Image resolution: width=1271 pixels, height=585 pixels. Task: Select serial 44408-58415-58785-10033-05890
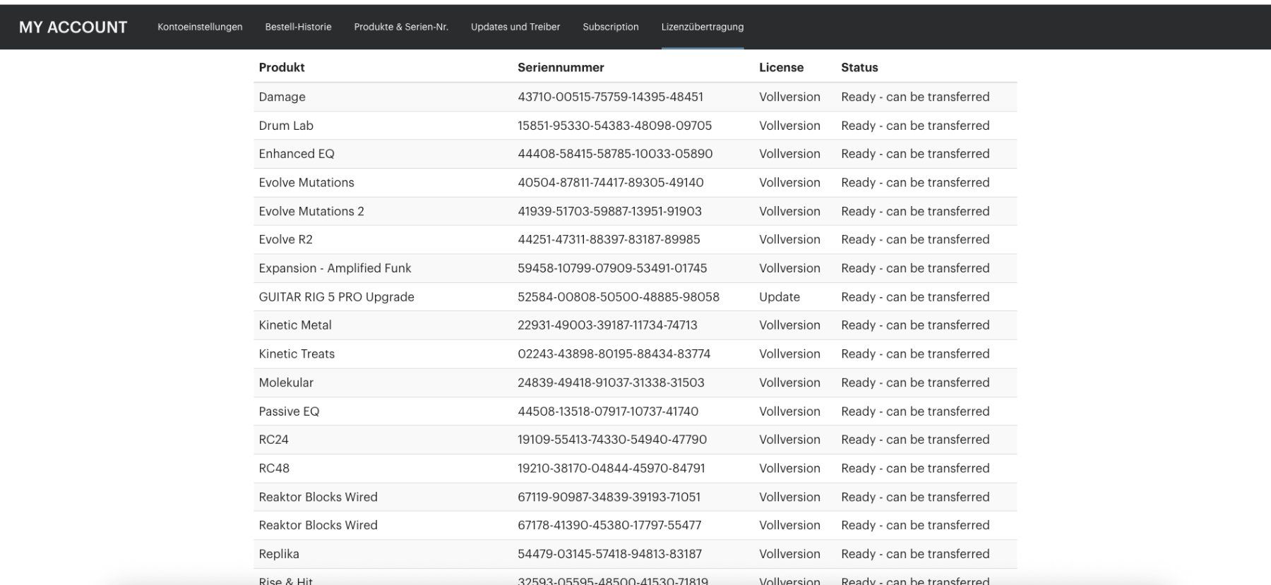coord(615,154)
